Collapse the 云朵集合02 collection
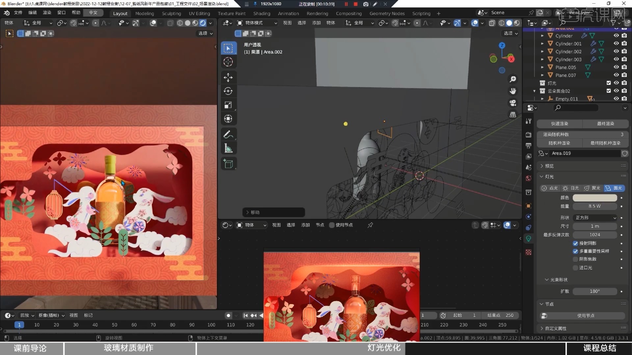 tap(534, 91)
